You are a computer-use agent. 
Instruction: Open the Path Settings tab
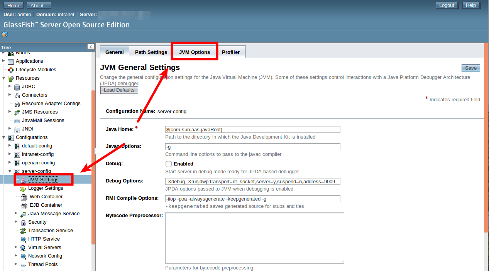coord(151,52)
